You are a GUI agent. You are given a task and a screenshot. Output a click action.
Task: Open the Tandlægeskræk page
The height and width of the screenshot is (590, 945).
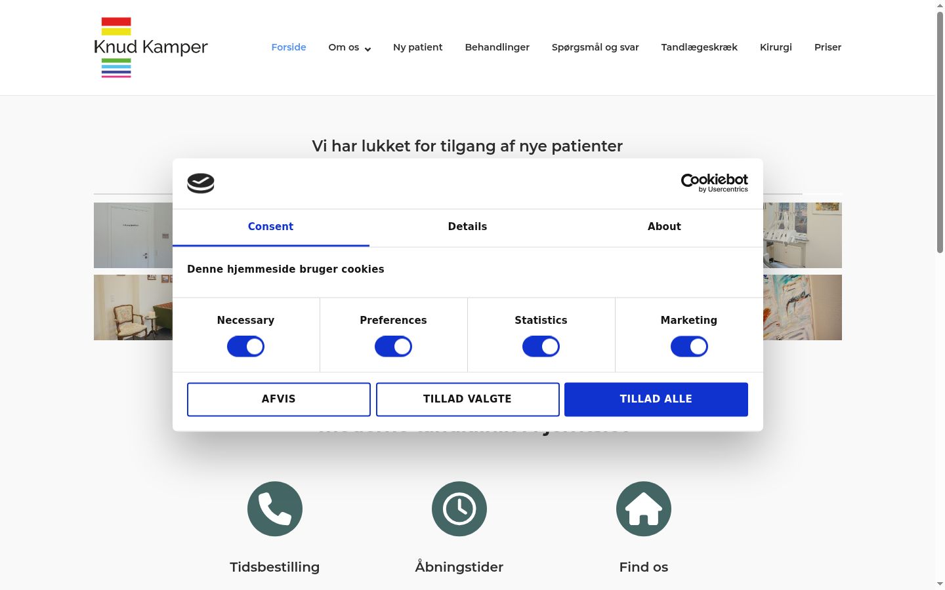coord(699,47)
